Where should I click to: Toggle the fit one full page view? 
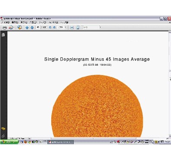click(78, 27)
